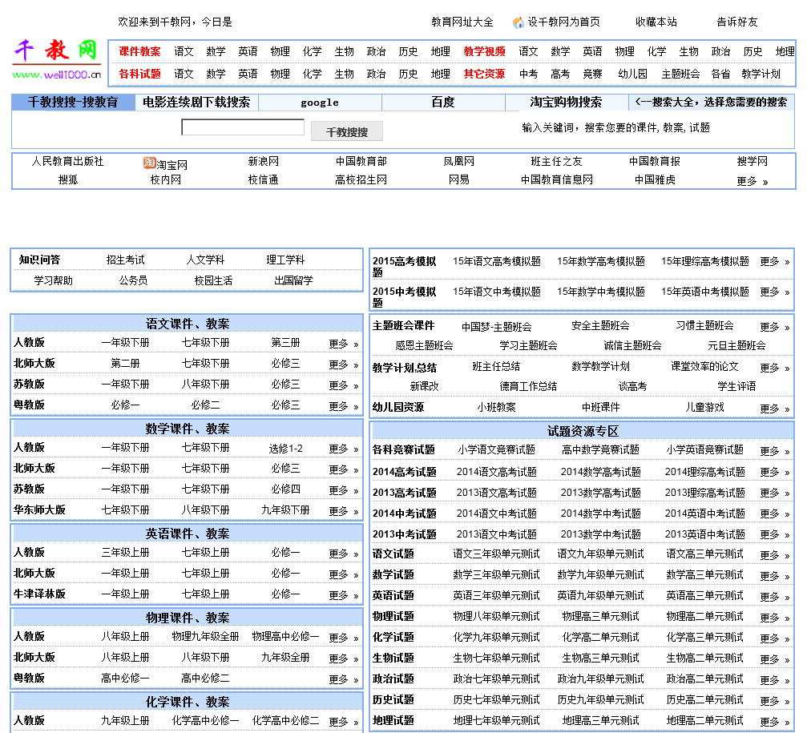The height and width of the screenshot is (733, 807).
Task: Click 英语课件、教案 section header
Action: pos(188,534)
